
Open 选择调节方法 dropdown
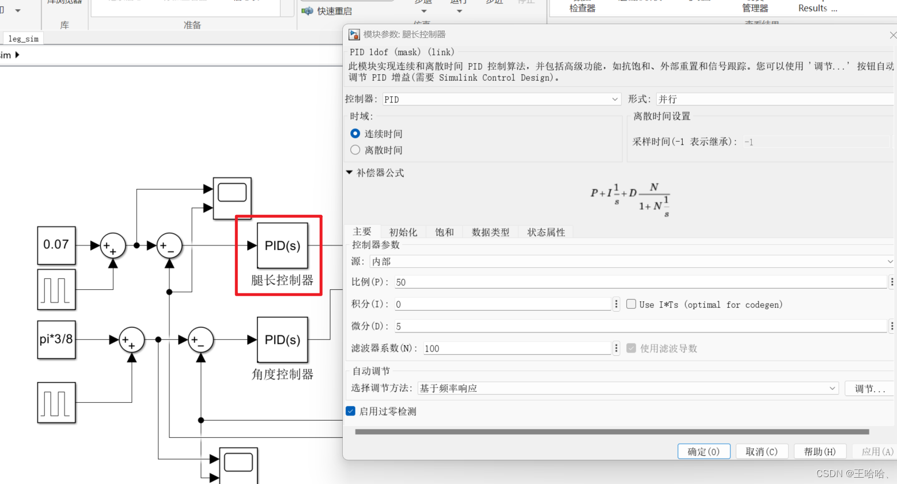628,388
